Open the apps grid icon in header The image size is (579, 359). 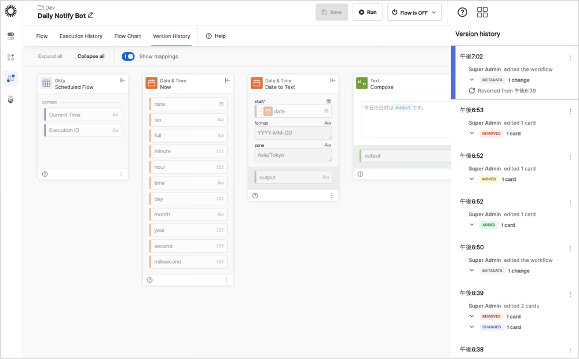pos(482,12)
